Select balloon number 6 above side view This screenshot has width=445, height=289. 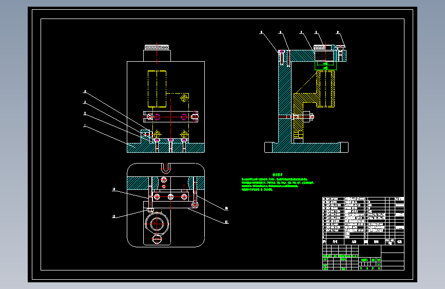point(280,32)
